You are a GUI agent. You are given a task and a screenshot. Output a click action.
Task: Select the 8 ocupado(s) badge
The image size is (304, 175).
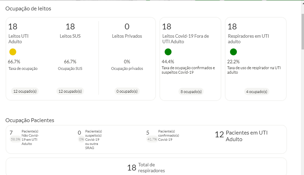click(x=191, y=92)
